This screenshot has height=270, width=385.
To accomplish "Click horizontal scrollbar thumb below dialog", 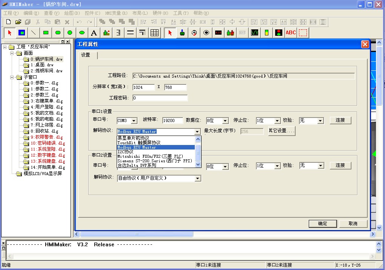I will coord(137,234).
